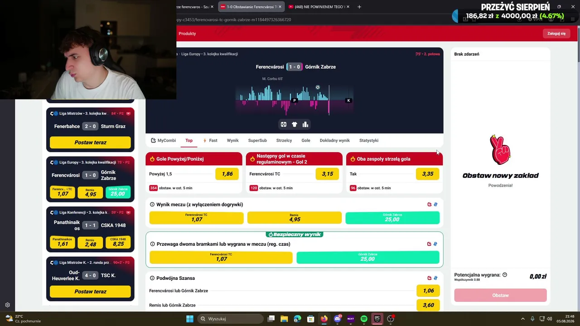Close the Obstawianie Ferencvárosi browser tab

pos(280,7)
